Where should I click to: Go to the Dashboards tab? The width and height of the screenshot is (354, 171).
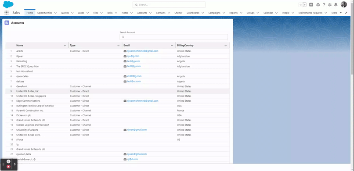click(193, 13)
